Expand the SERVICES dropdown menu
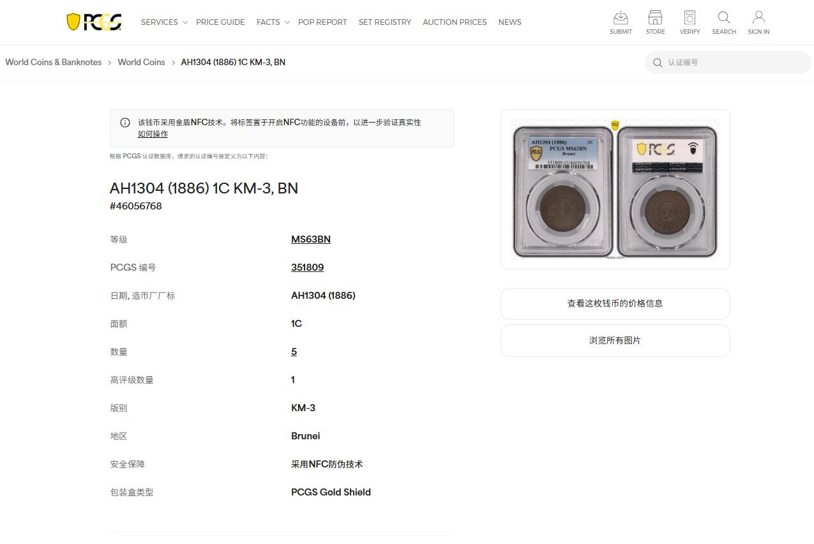Screen dimensions: 814x544 tap(159, 22)
